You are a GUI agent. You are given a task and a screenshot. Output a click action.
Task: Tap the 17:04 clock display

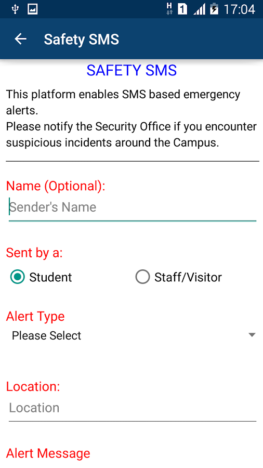[x=240, y=9]
